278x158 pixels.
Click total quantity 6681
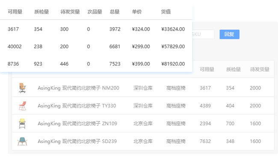(115, 46)
